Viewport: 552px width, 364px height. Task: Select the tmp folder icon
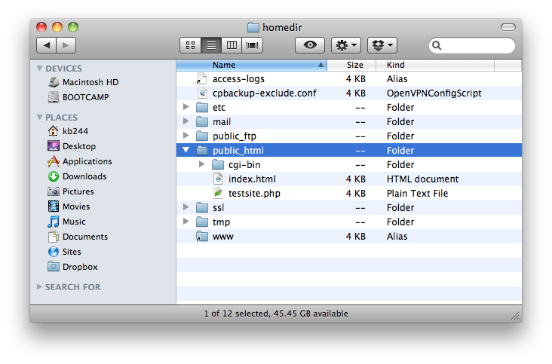(202, 222)
